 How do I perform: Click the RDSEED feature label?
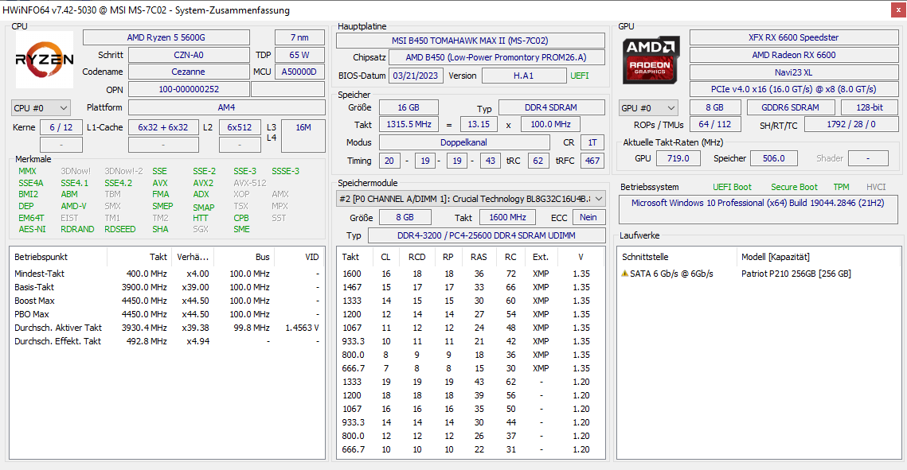click(119, 229)
